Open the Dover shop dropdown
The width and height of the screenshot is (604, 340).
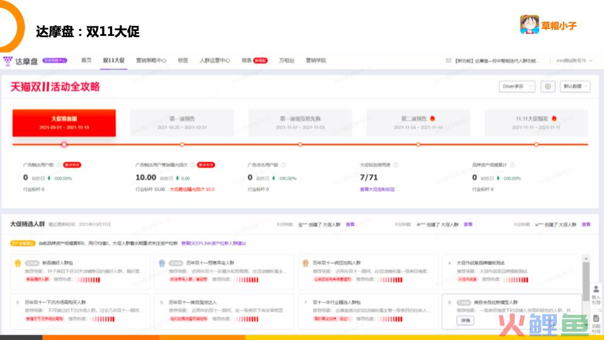pos(517,86)
